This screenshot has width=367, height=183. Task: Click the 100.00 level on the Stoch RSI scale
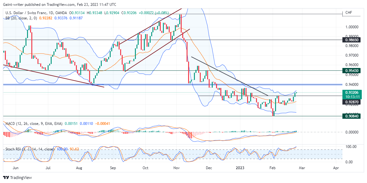click(x=350, y=146)
